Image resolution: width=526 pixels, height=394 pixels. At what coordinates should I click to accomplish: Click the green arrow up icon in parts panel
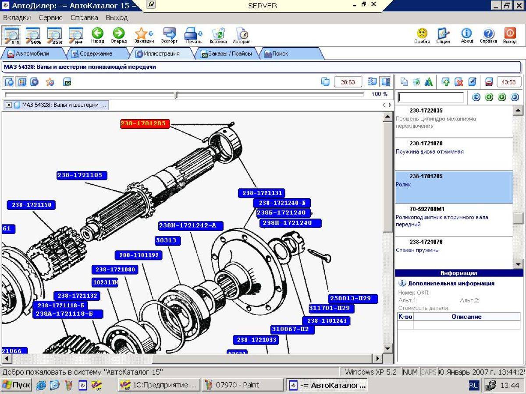446,82
